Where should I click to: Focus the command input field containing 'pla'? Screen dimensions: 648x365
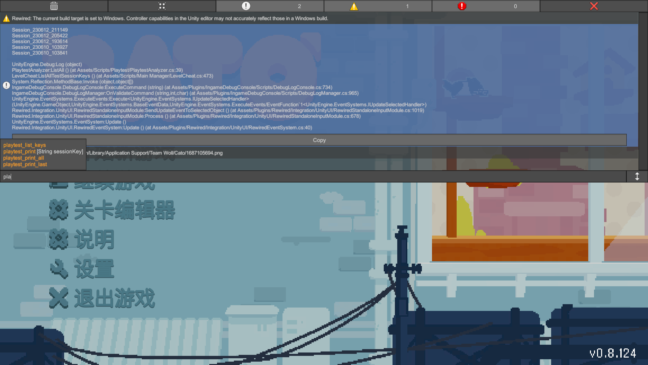(313, 176)
